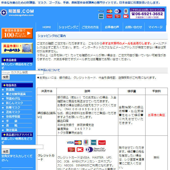The height and width of the screenshot is (170, 170).
Task: Click the phone number 06-6921-3652 banner
Action: [147, 14]
